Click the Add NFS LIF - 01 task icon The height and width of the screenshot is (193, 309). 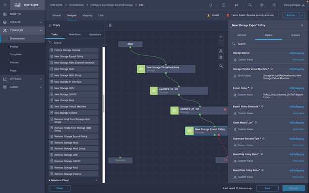pyautogui.click(x=154, y=91)
